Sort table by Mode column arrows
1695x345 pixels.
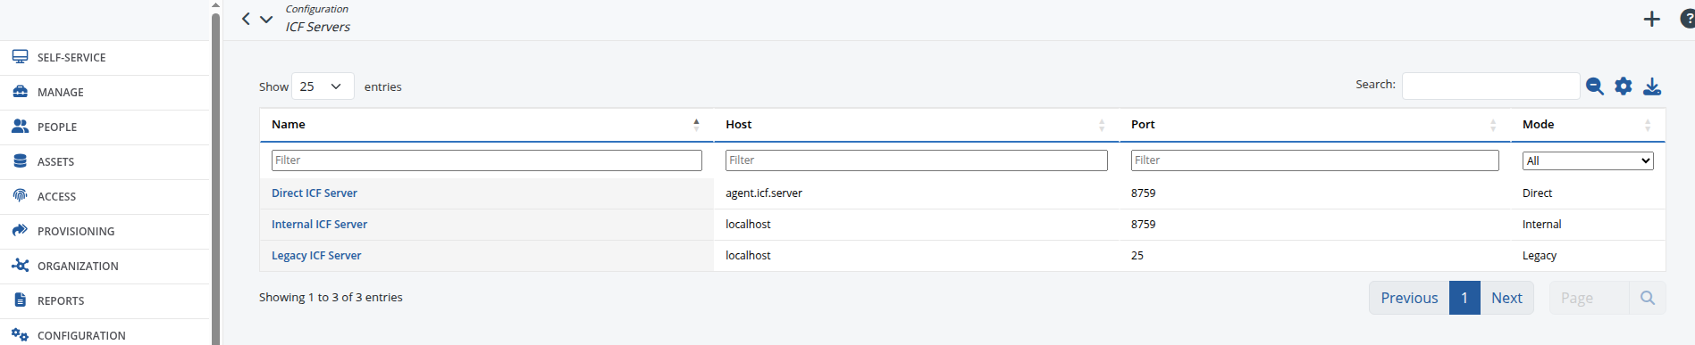coord(1648,125)
